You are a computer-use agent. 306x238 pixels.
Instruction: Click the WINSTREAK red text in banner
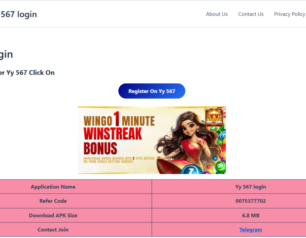click(113, 134)
